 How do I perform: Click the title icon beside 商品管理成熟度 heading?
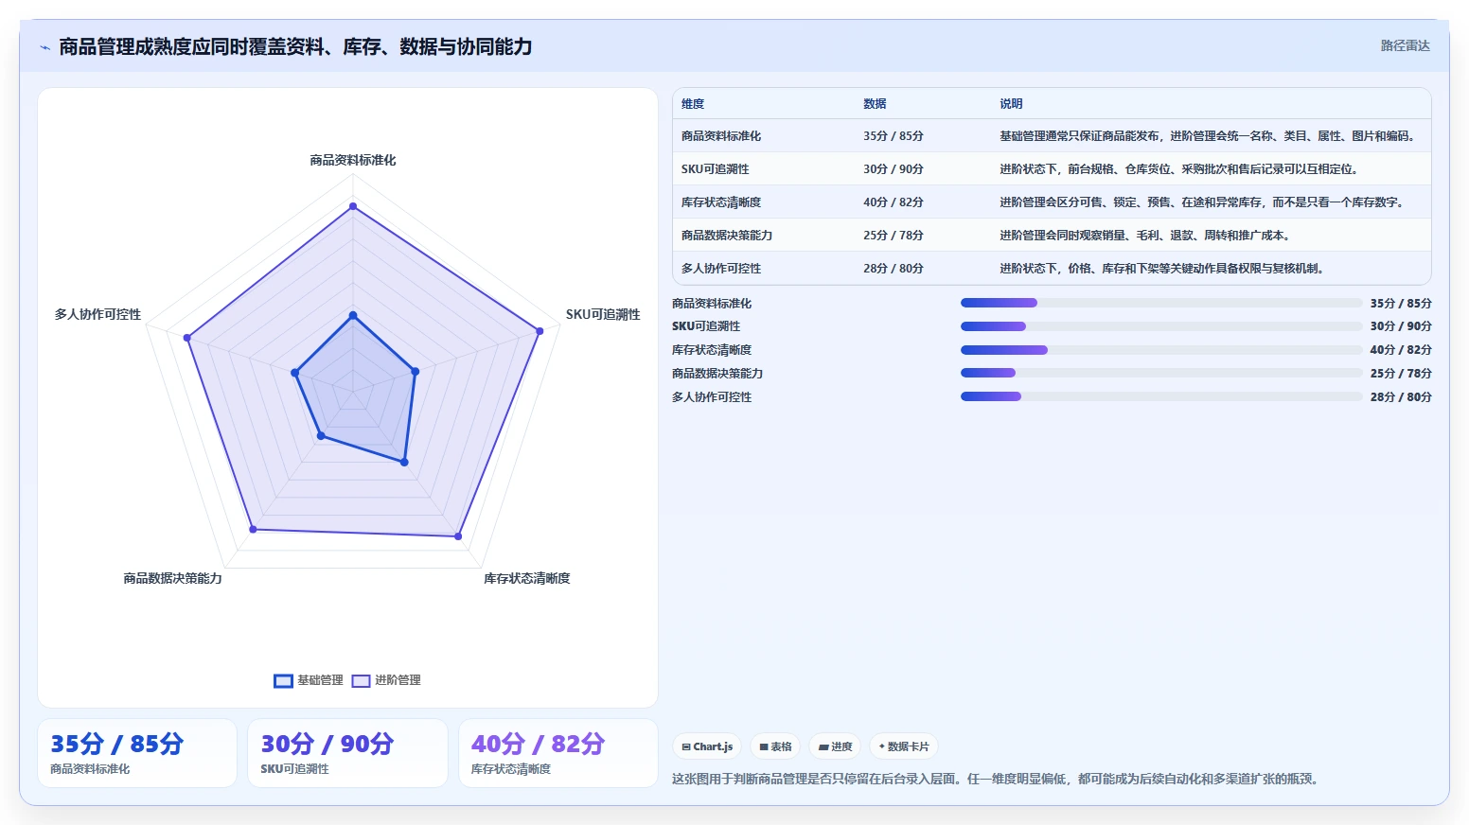[44, 47]
